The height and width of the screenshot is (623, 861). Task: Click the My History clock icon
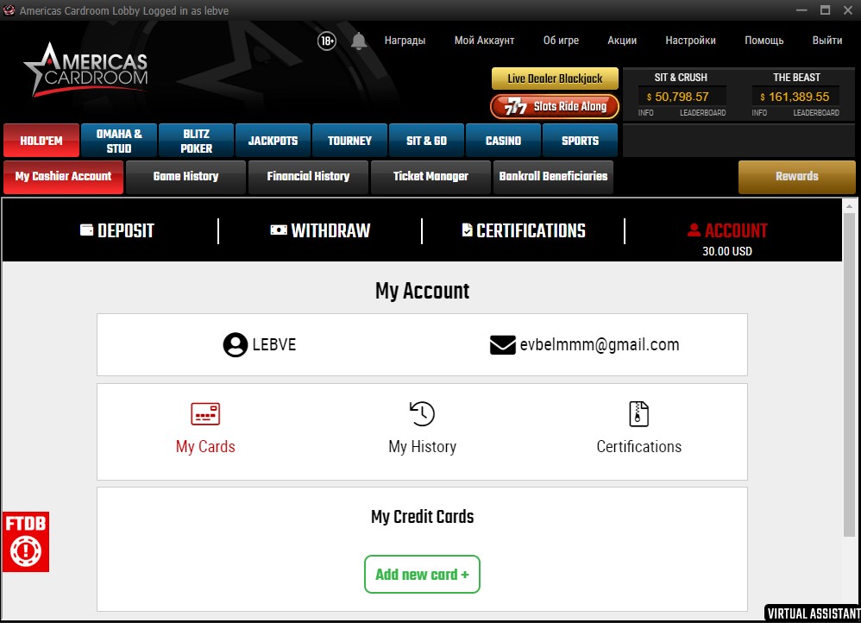(x=422, y=413)
